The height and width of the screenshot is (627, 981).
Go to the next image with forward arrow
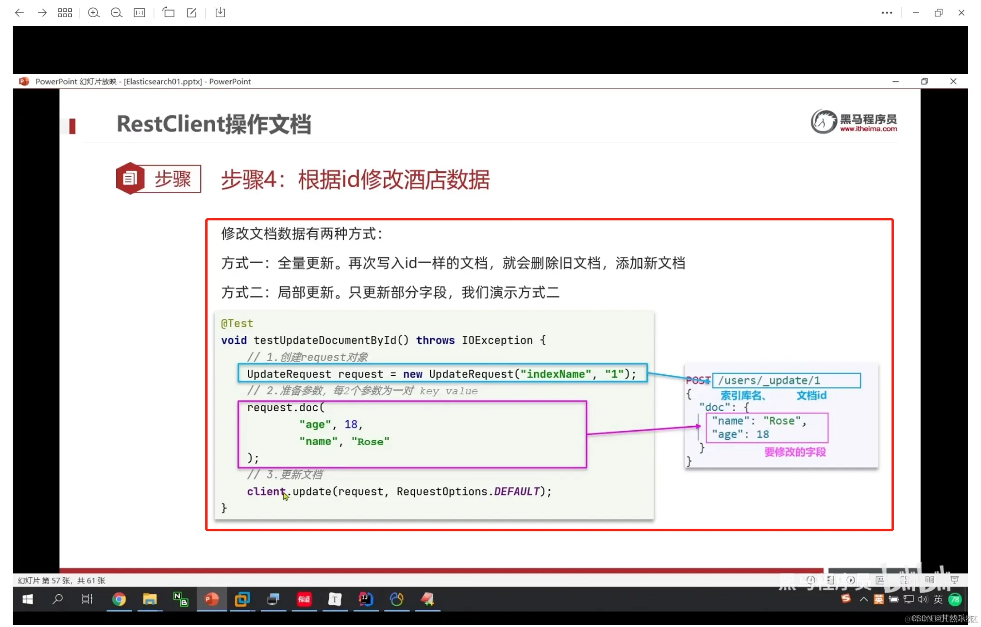tap(42, 13)
